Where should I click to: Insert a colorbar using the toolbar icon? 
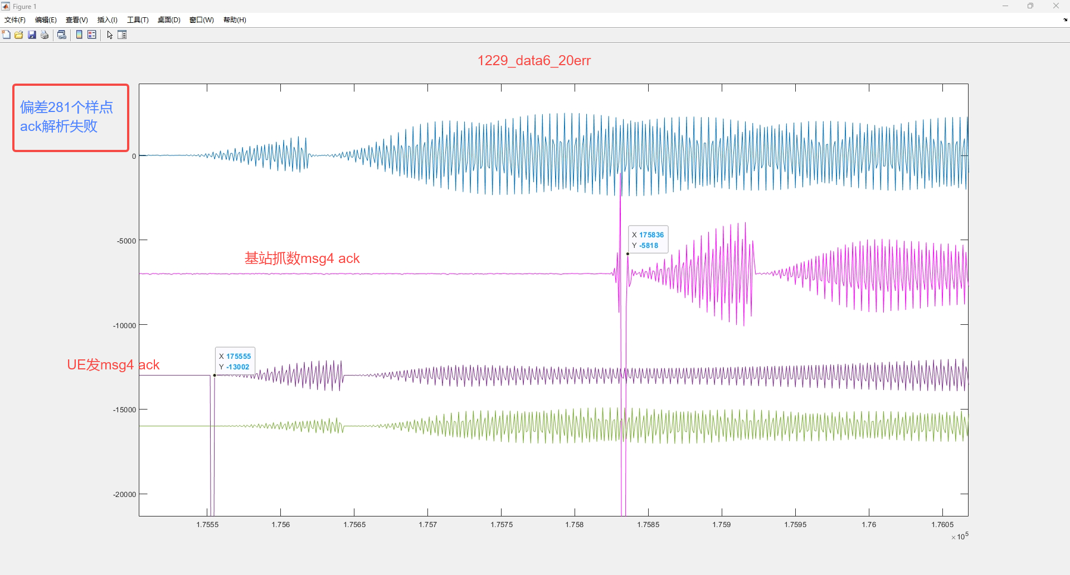(79, 35)
